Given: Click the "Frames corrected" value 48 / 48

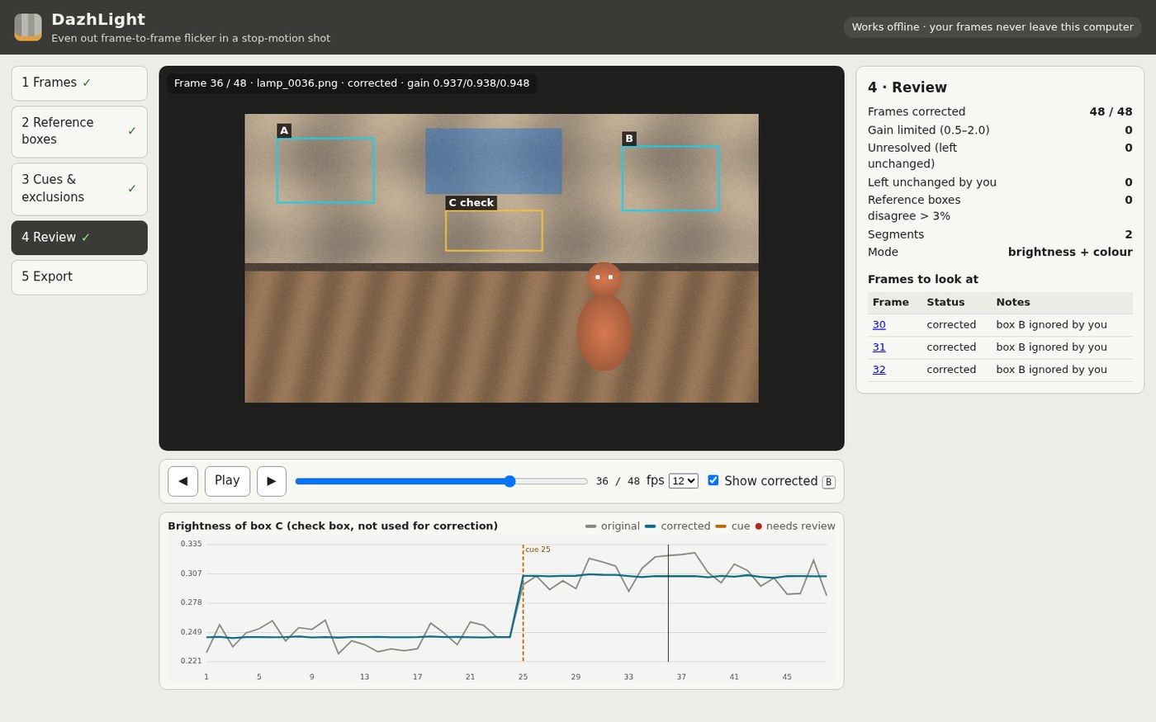Looking at the screenshot, I should point(1111,112).
